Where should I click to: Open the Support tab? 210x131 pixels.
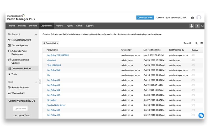[x=90, y=26]
